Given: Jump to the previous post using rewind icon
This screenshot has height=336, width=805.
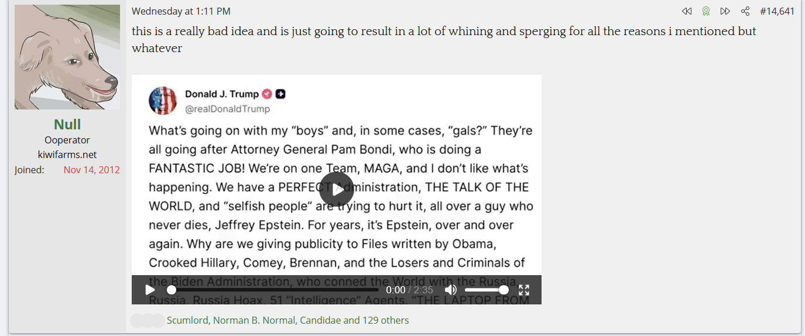Looking at the screenshot, I should coord(687,11).
